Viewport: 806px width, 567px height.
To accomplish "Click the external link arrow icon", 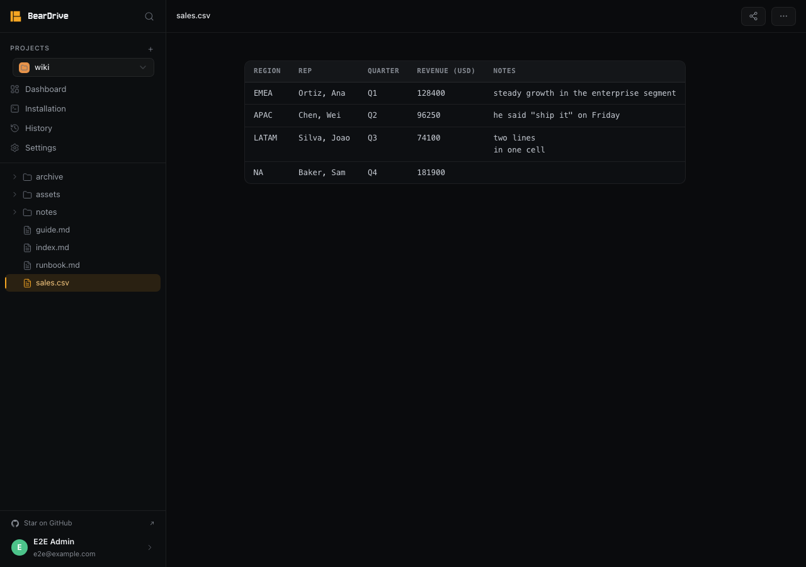I will [151, 524].
